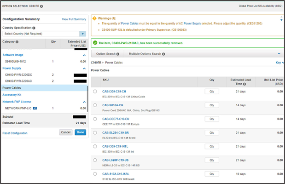This screenshot has height=184, width=285.
Task: Click Category column info icon
Action: [x=17, y=42]
